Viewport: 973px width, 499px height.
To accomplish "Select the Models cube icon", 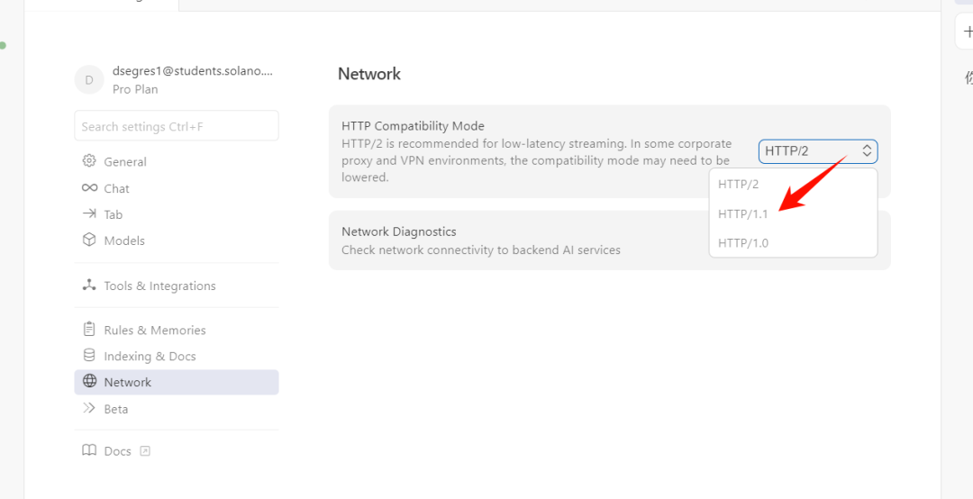I will 89,240.
